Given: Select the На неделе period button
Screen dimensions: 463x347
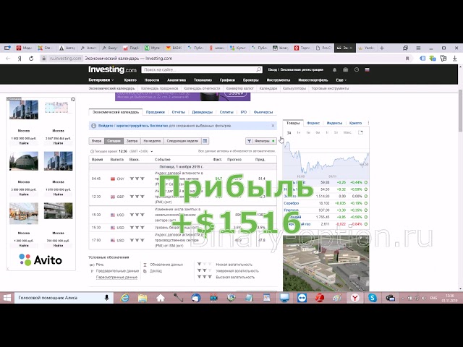Looking at the screenshot, I should coord(151,141).
